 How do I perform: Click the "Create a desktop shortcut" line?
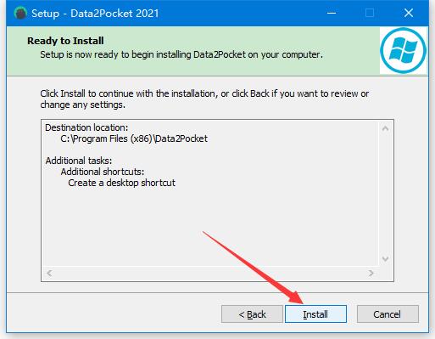(121, 183)
